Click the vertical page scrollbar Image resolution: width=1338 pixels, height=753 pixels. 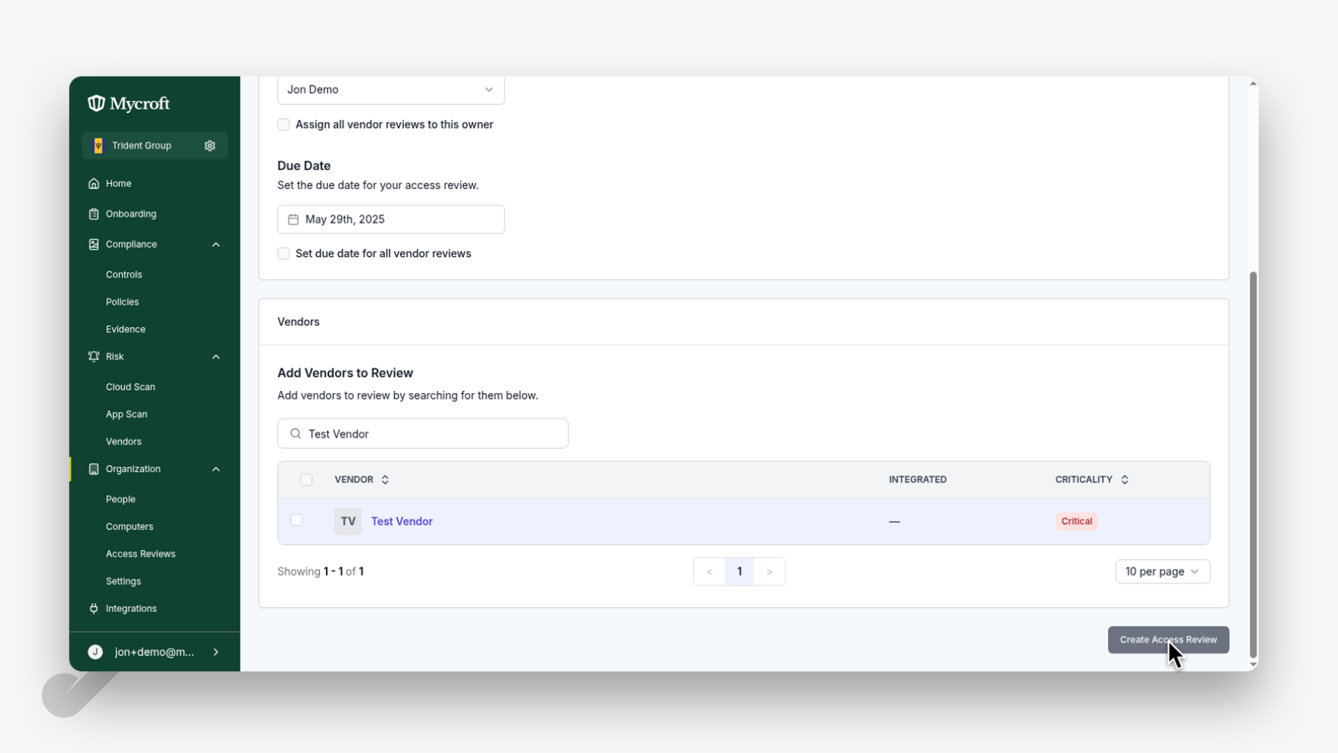coord(1253,465)
